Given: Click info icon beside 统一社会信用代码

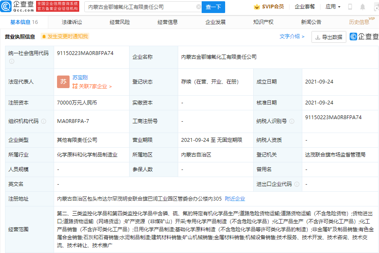Looking at the screenshot, I should click(12, 61).
